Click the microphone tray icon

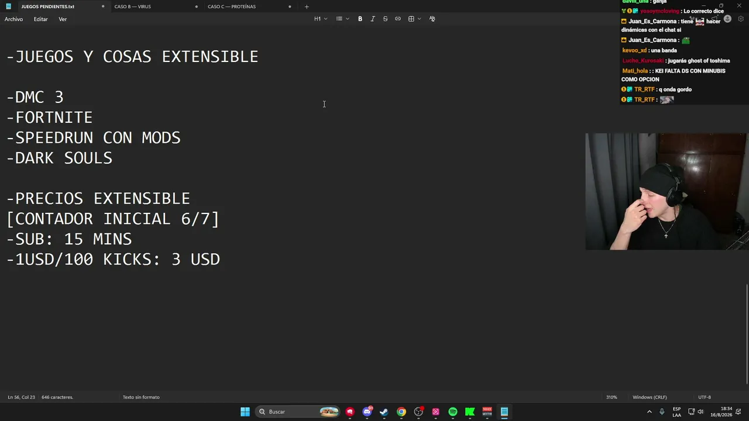click(662, 412)
